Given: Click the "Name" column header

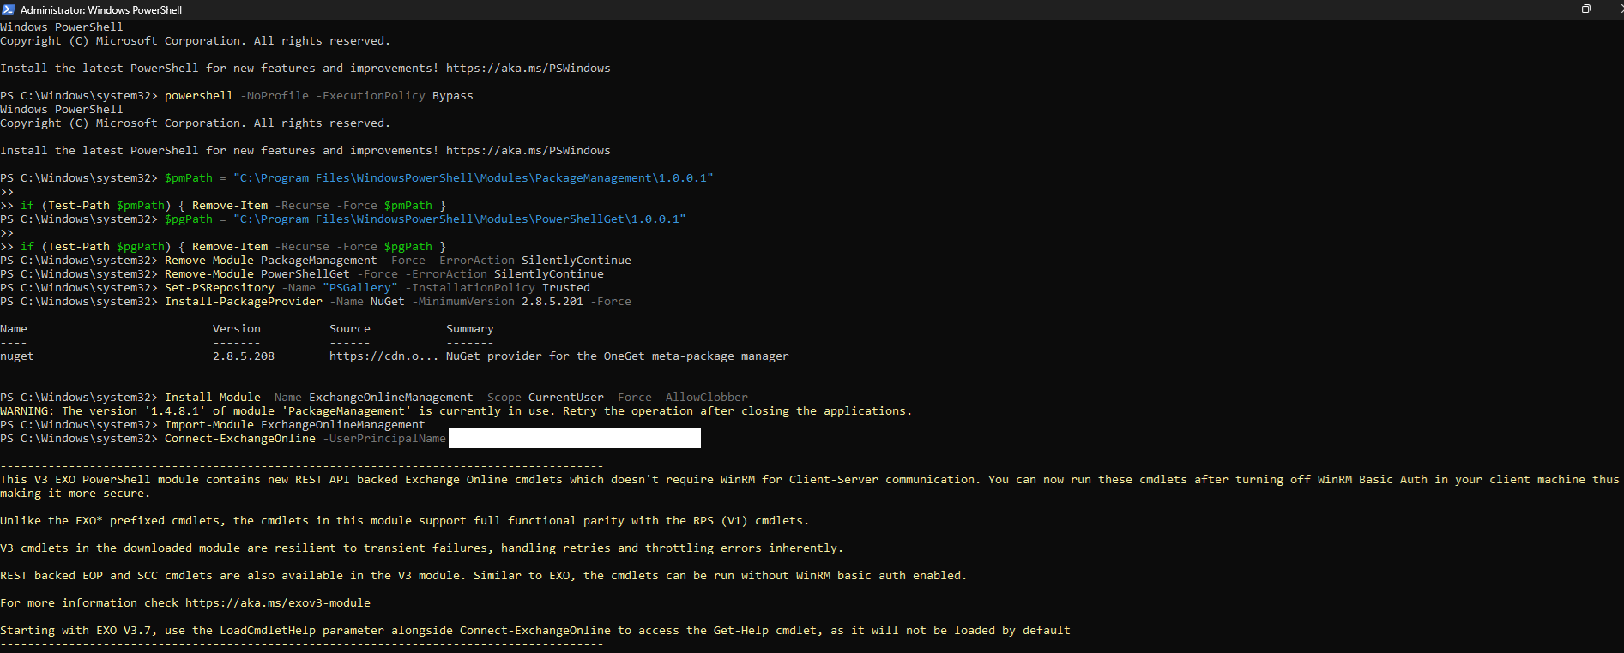Looking at the screenshot, I should [x=14, y=329].
